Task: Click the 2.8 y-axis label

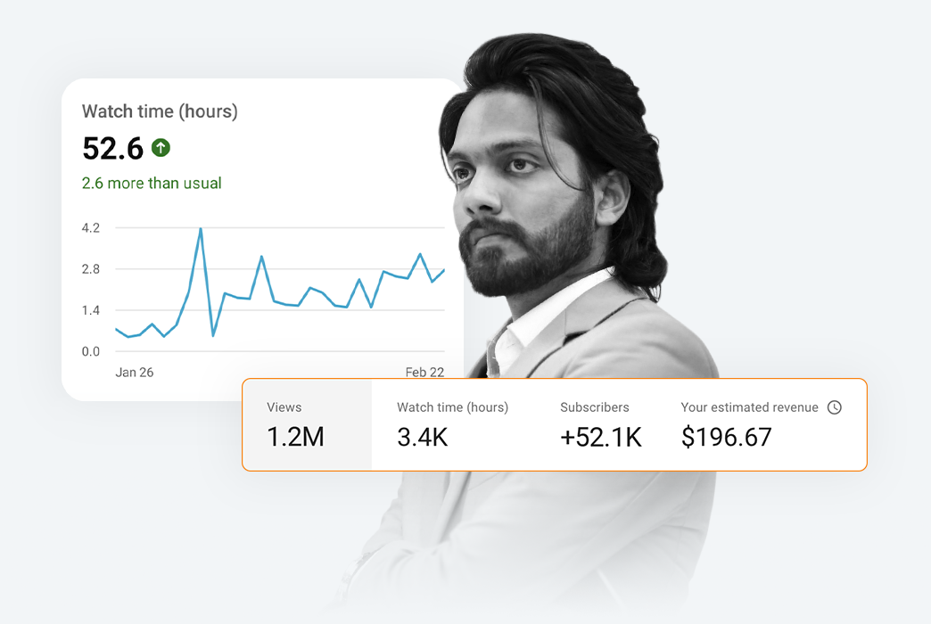Action: pyautogui.click(x=91, y=269)
